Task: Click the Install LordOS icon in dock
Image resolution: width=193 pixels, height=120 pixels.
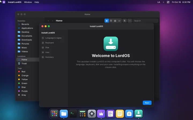Action: (x=139, y=114)
